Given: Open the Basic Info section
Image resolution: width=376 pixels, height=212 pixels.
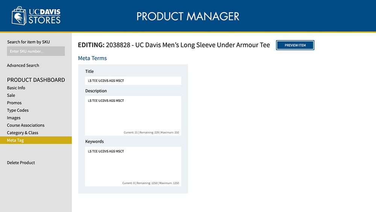Looking at the screenshot, I should point(16,88).
